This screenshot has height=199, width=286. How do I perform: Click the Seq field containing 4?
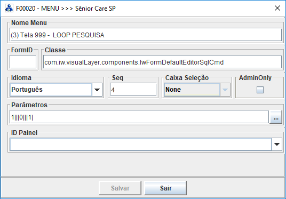[133, 90]
